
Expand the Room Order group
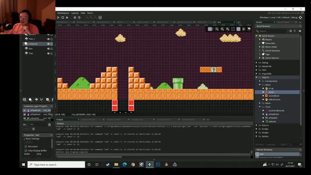coord(259,47)
